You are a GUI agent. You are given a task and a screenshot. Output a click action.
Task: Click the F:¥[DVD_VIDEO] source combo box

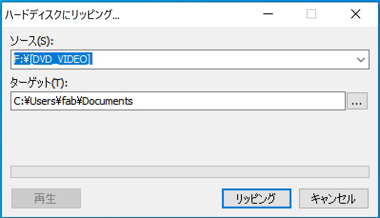point(190,59)
